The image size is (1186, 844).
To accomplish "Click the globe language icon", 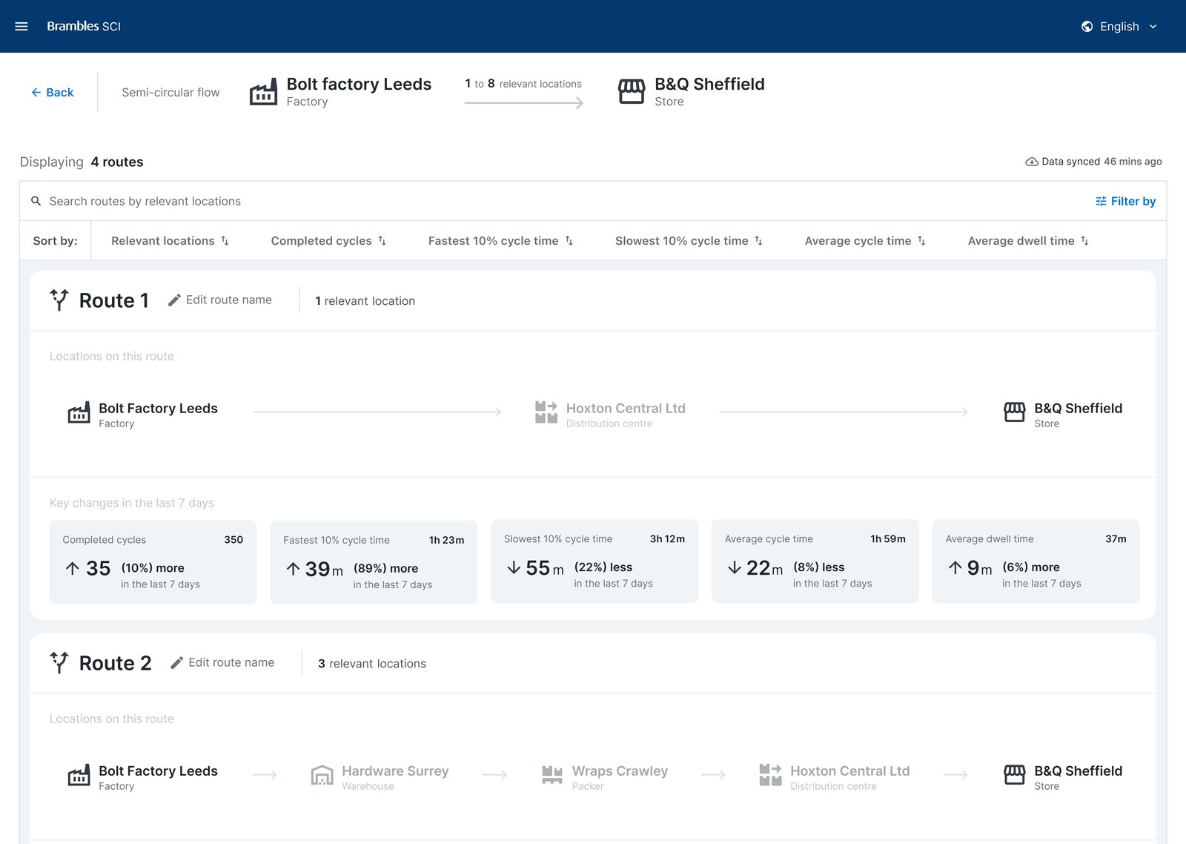I will (x=1087, y=26).
